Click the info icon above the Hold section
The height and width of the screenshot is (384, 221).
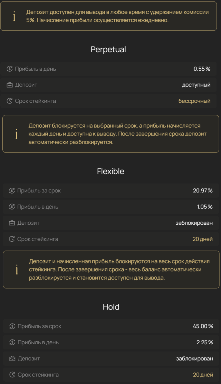click(x=17, y=269)
